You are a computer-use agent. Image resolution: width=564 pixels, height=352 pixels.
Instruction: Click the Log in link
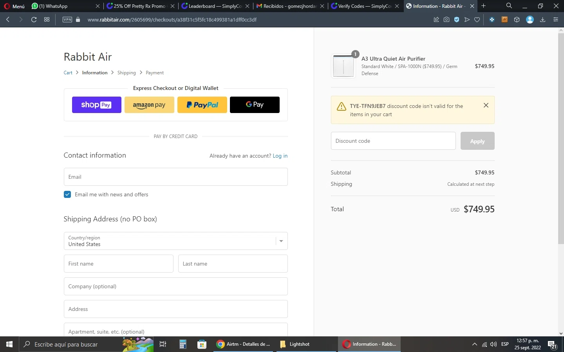[x=280, y=156]
